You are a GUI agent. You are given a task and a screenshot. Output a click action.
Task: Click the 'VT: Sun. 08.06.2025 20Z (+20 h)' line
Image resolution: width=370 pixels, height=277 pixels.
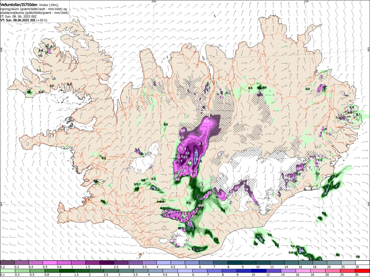pyautogui.click(x=24, y=20)
